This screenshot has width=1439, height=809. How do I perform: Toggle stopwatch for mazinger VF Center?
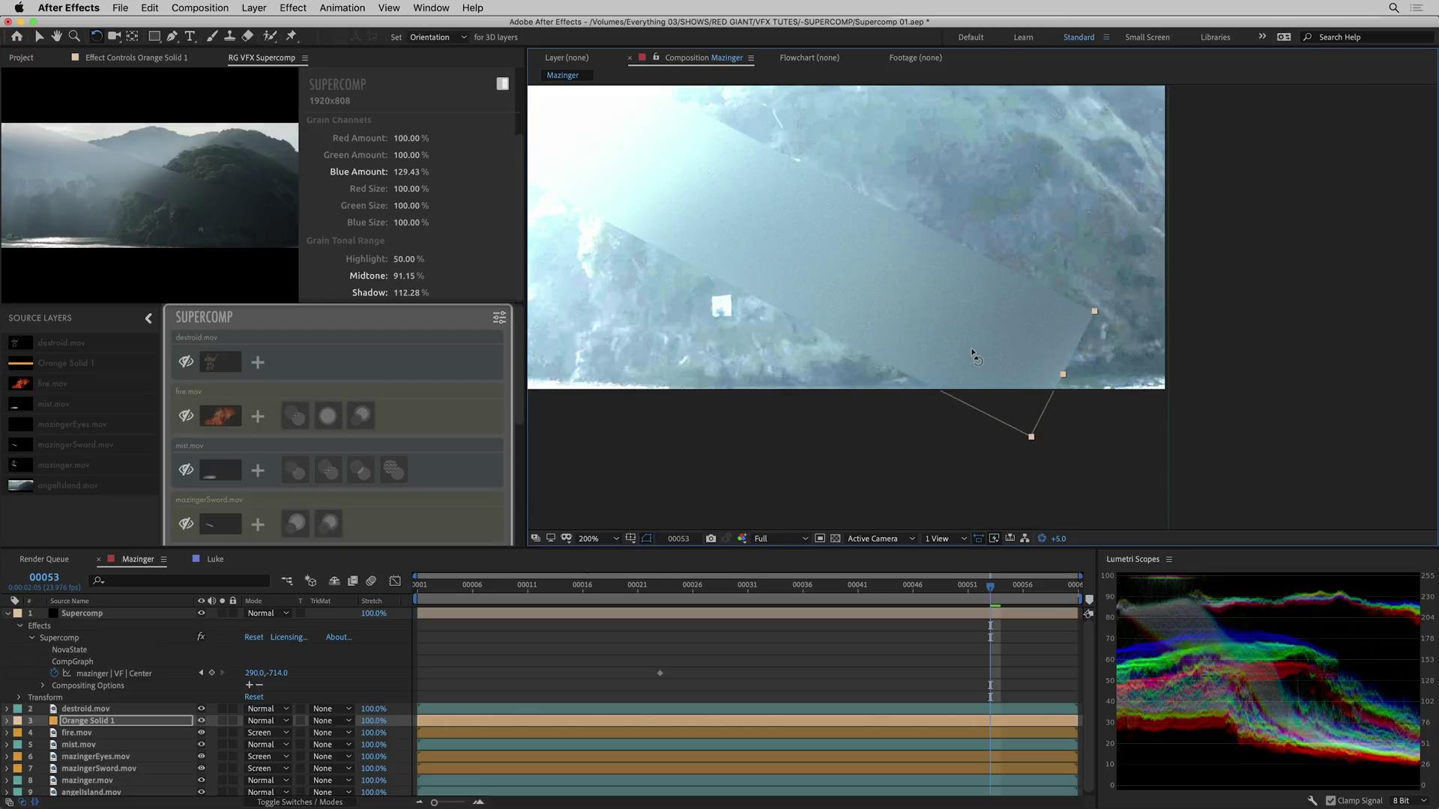coord(54,673)
